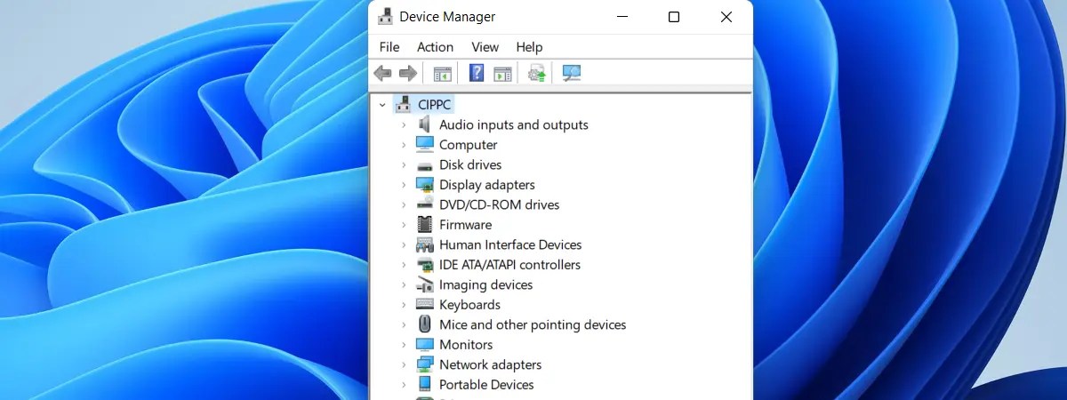Click the Update driver toolbar icon
The image size is (1067, 400).
click(x=536, y=73)
